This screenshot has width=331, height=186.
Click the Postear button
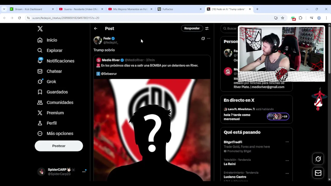pyautogui.click(x=59, y=146)
